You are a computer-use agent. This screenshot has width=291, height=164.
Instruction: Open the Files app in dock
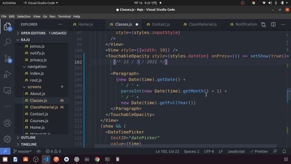coord(5,159)
